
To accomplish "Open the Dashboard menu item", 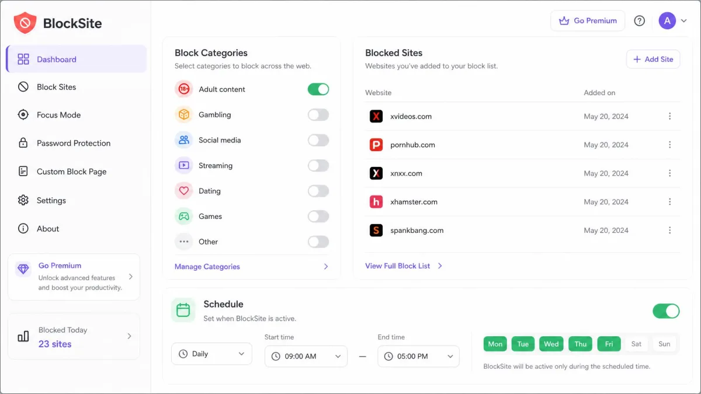I will tap(77, 59).
